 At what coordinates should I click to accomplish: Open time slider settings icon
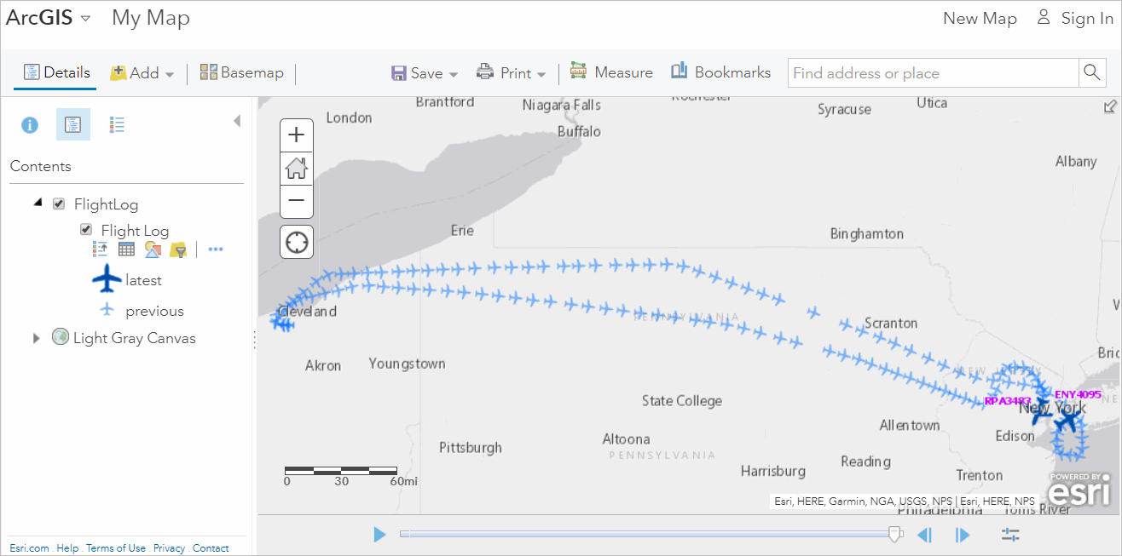point(1010,535)
